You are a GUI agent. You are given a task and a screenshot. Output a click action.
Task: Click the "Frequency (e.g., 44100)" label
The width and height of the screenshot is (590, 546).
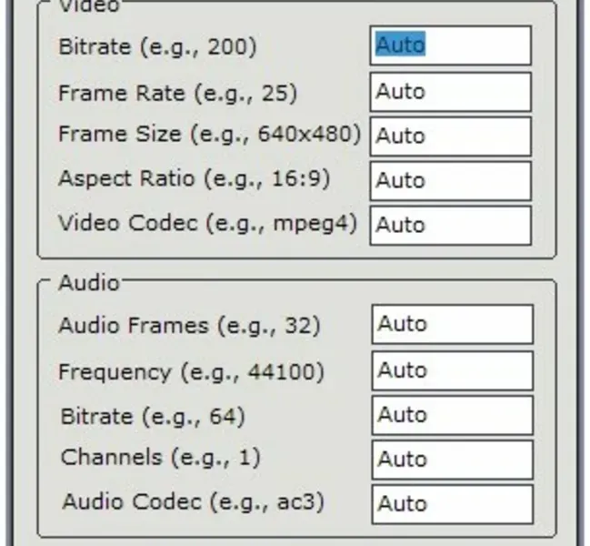click(191, 371)
